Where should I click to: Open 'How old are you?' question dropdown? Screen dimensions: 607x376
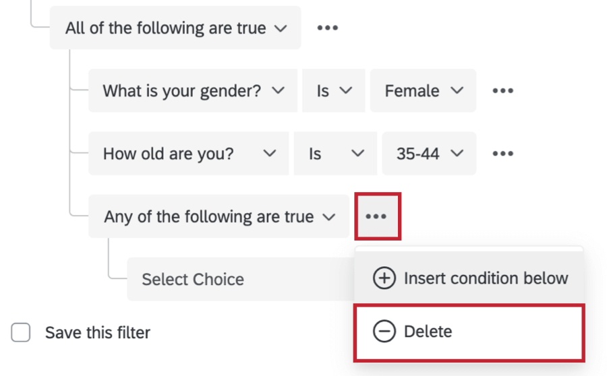pos(190,154)
